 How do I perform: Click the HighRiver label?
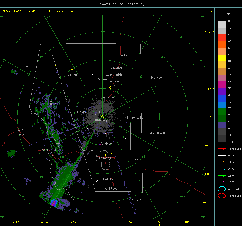coord(112,189)
